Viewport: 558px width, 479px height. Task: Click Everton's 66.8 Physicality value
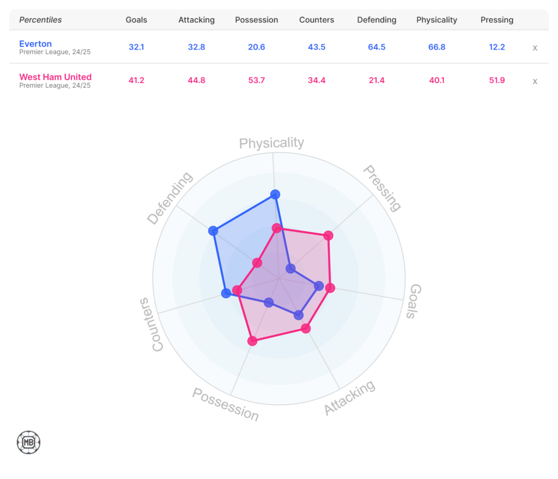(436, 47)
